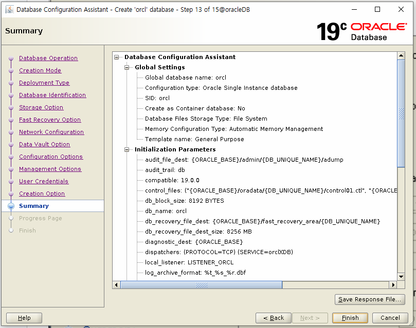Open the Deployment Type step
Viewport: 416px width, 328px height.
[44, 83]
